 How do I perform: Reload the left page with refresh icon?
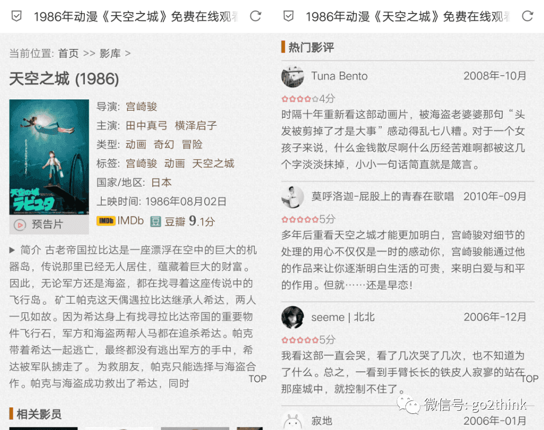point(256,16)
